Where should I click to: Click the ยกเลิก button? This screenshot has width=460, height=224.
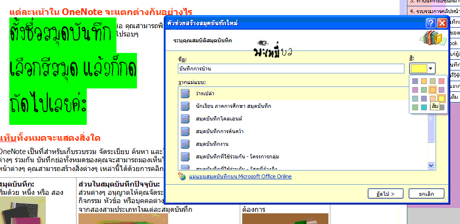426,193
